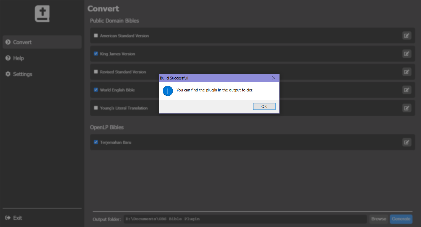The width and height of the screenshot is (421, 227).
Task: Click the Output folder path field
Action: pyautogui.click(x=245, y=219)
